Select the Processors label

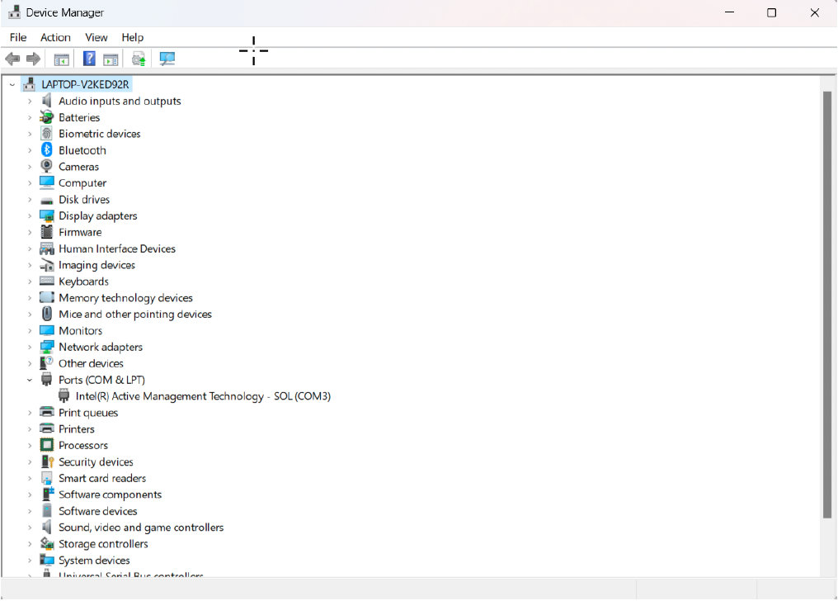(x=83, y=446)
